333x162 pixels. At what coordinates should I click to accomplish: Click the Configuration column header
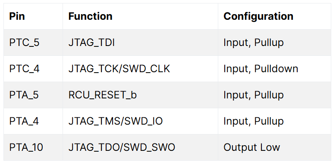[258, 16]
